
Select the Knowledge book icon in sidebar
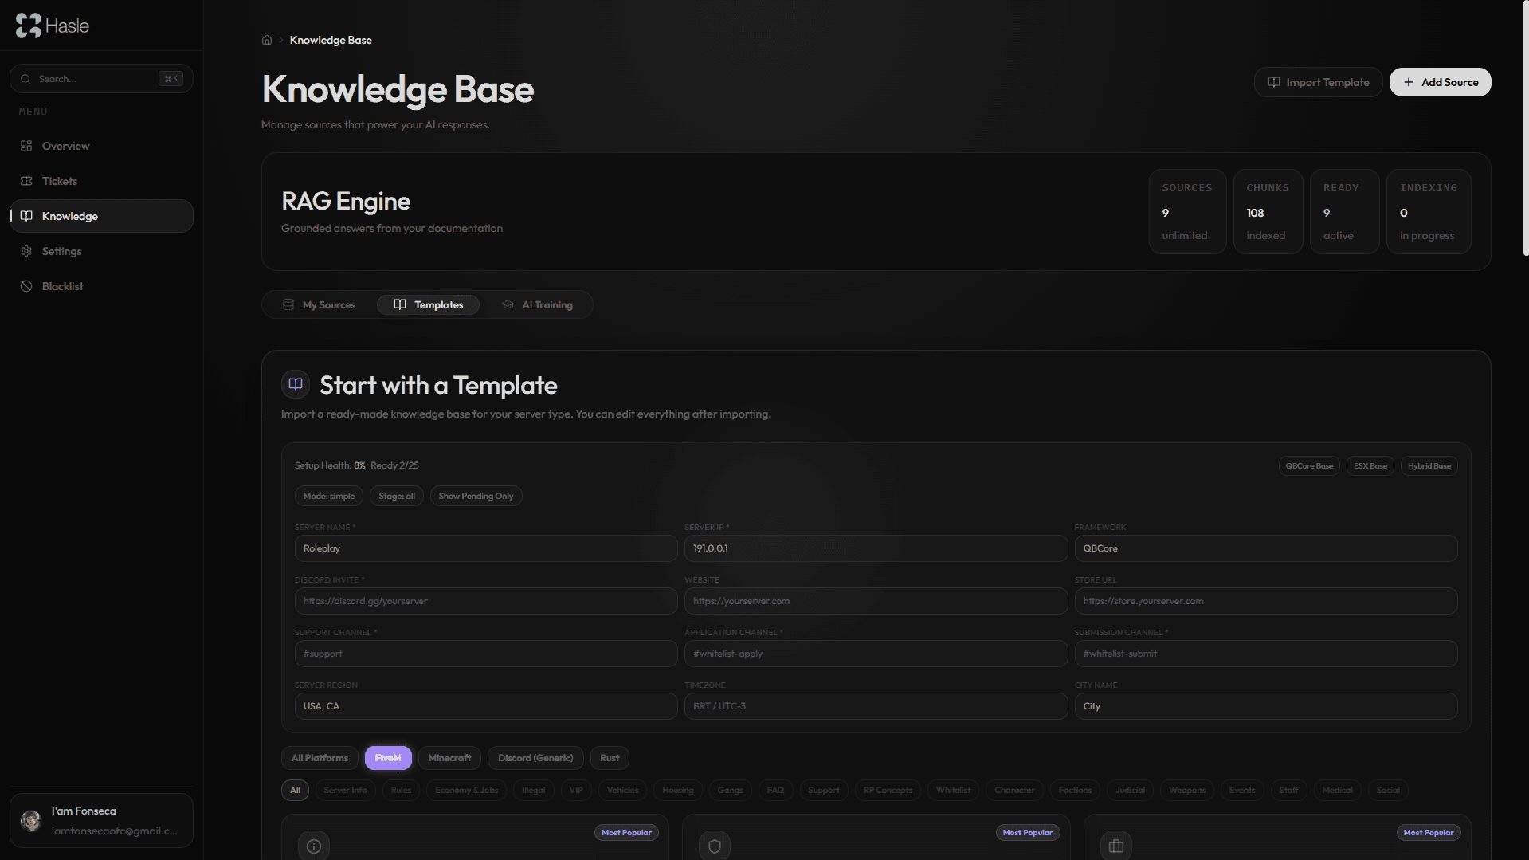(x=27, y=216)
